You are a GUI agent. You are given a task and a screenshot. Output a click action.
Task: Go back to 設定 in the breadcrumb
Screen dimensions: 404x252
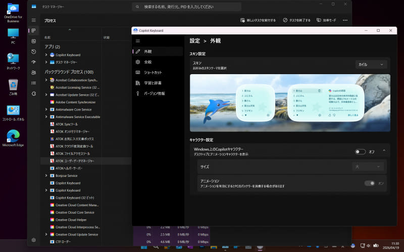pos(195,41)
